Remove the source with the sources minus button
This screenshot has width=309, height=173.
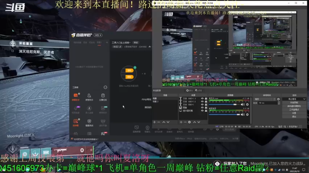pos(185,122)
